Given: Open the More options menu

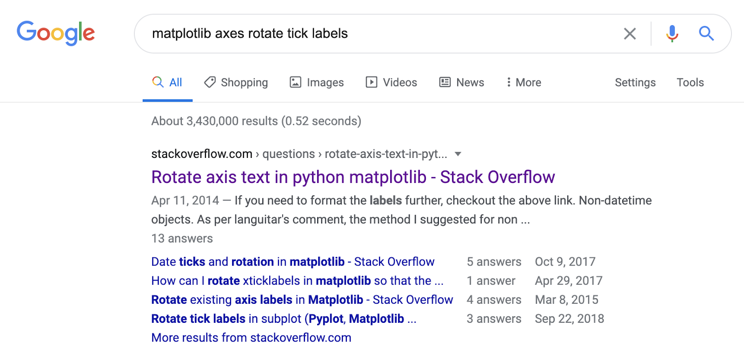Looking at the screenshot, I should (x=524, y=82).
